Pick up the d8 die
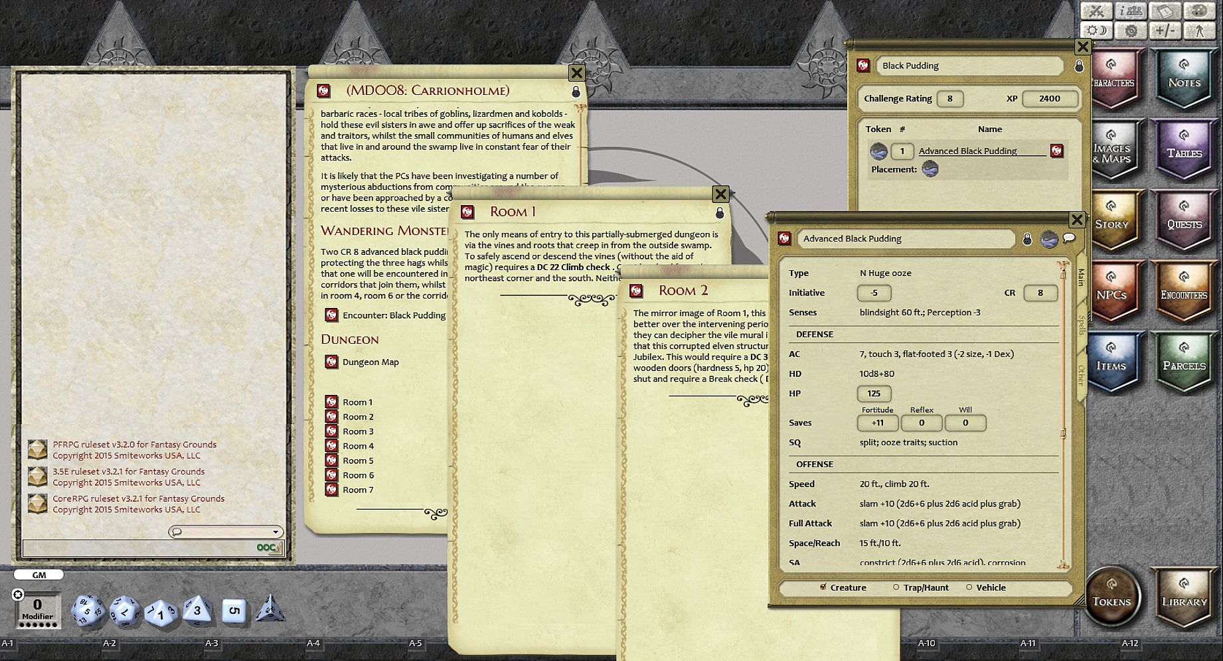 click(197, 611)
